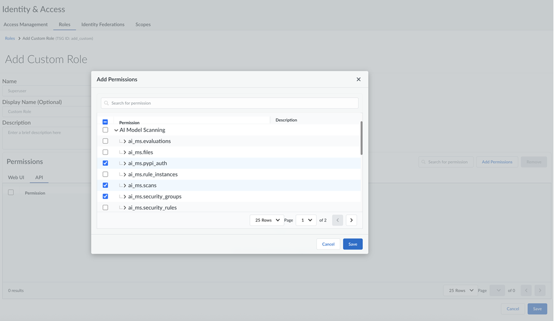Toggle the select-all Permission header checkbox
The width and height of the screenshot is (554, 321).
click(105, 122)
